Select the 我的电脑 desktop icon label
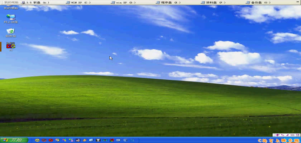The height and width of the screenshot is (143, 301). pos(11,8)
